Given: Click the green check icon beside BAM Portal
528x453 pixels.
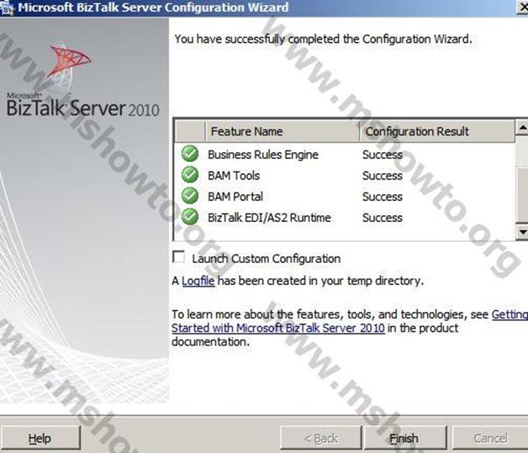Looking at the screenshot, I should 190,196.
